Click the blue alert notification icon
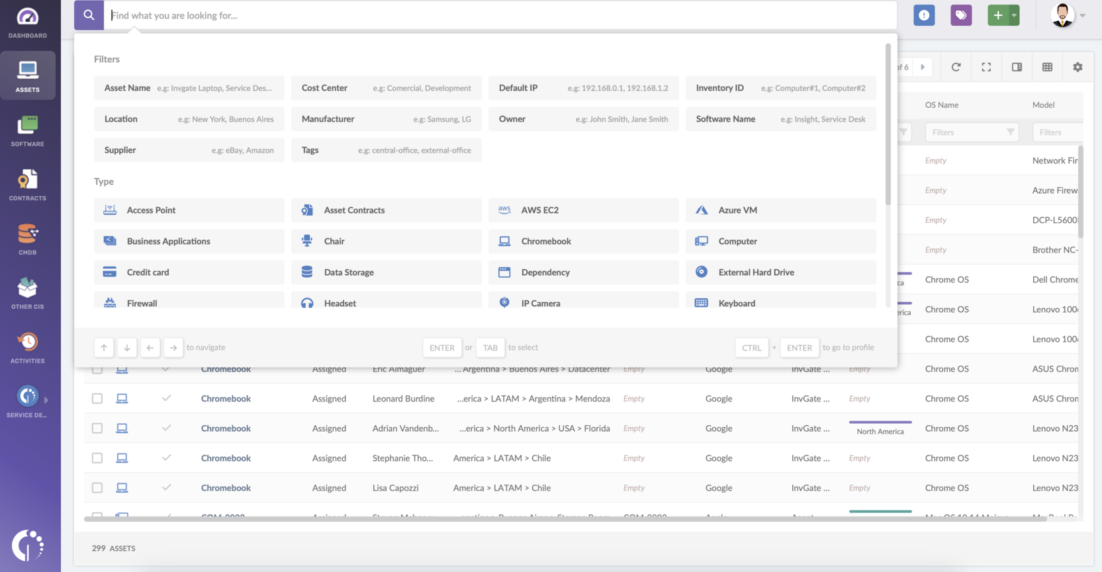 click(x=923, y=15)
